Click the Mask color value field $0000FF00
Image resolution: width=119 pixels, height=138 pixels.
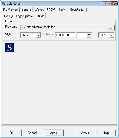point(65,35)
